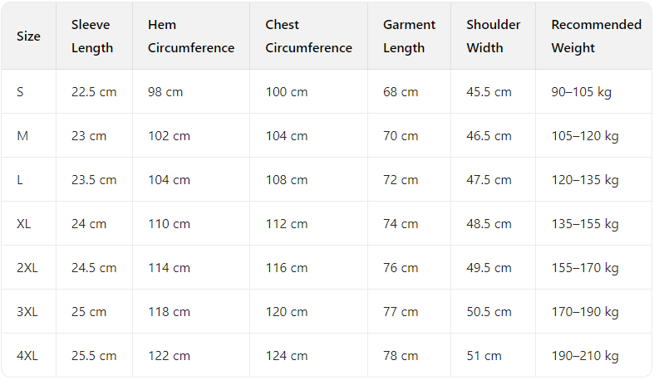
Task: Click the Chest Circumference column header
Action: 308,37
